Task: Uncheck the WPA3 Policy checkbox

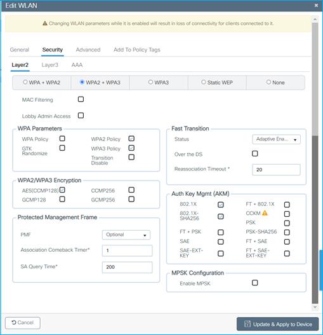Action: (131, 148)
